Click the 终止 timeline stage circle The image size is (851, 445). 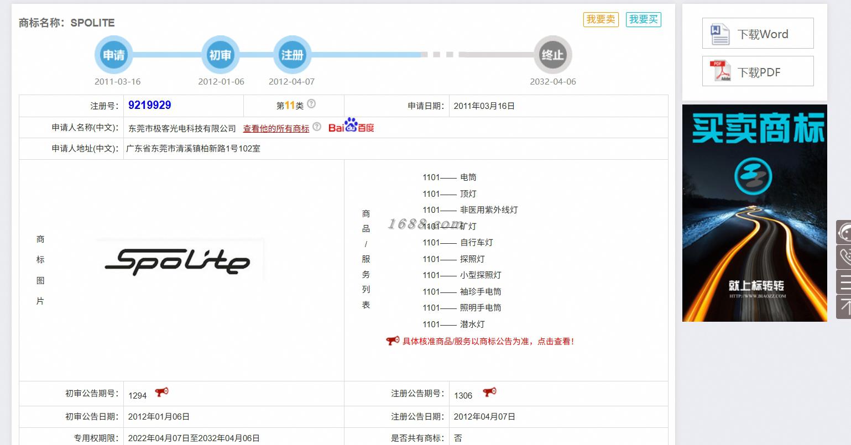552,55
